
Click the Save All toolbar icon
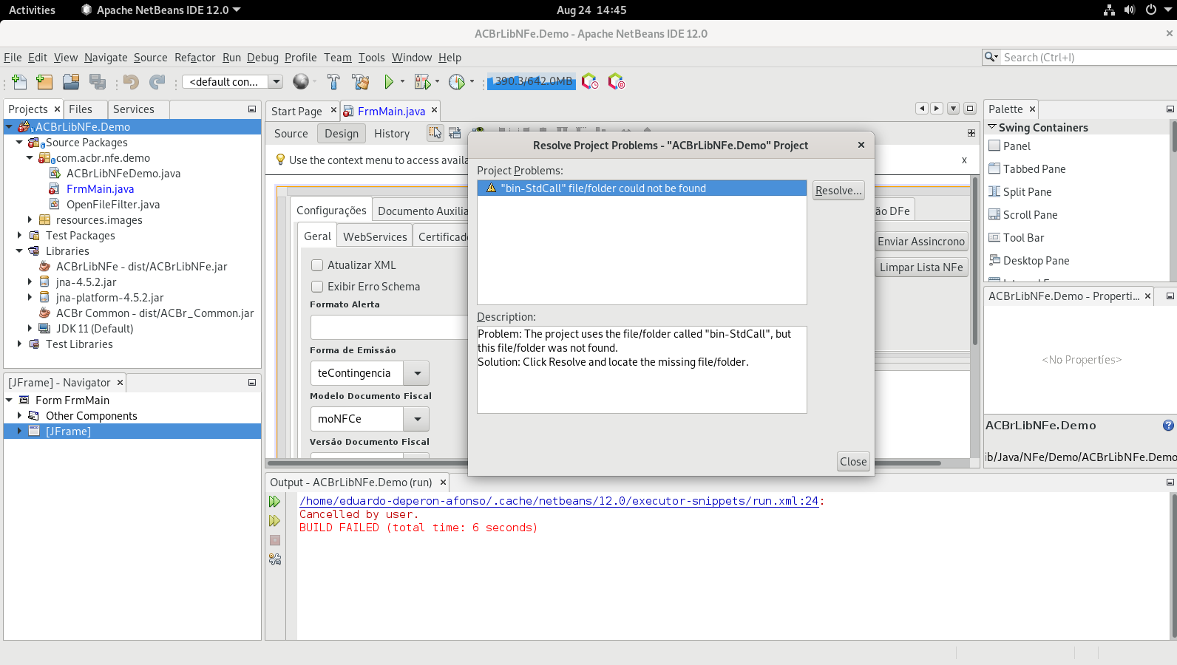tap(97, 82)
